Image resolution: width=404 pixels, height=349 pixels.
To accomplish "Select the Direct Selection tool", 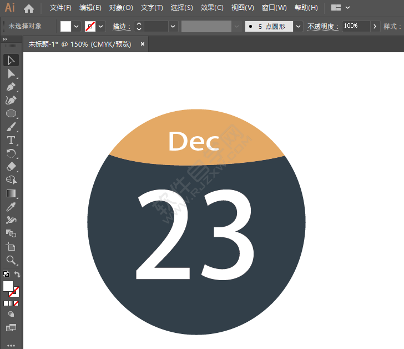I will pyautogui.click(x=11, y=74).
